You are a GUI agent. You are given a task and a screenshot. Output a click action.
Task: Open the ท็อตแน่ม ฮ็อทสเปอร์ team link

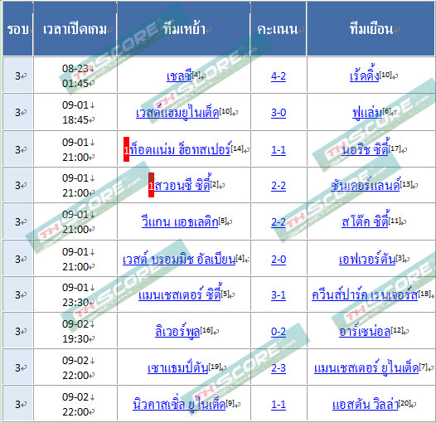coord(180,149)
